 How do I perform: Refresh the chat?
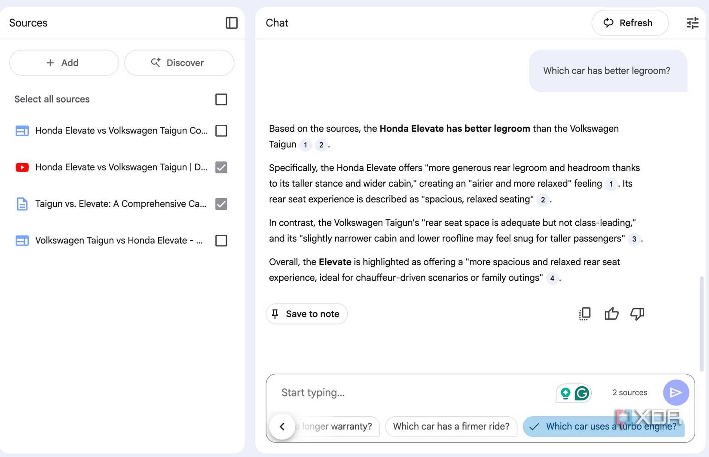pyautogui.click(x=630, y=23)
